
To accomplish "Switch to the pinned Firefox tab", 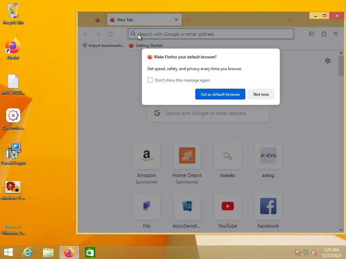I will 98,20.
